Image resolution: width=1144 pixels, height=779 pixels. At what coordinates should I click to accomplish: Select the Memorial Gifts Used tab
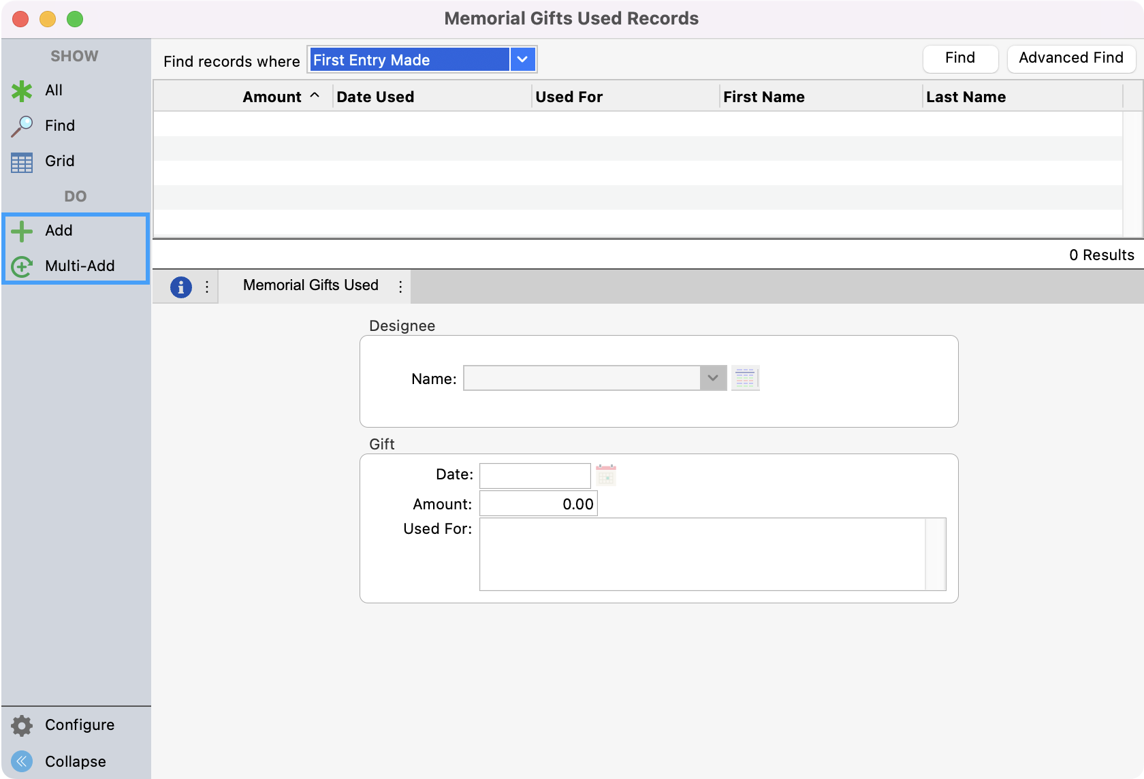point(311,285)
